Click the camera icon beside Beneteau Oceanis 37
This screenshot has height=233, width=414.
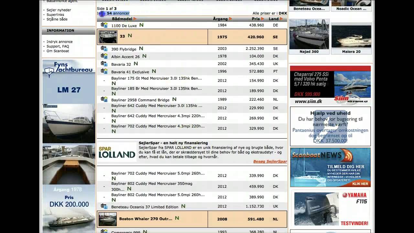pyautogui.click(x=104, y=206)
